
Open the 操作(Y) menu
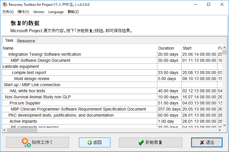tap(23, 12)
